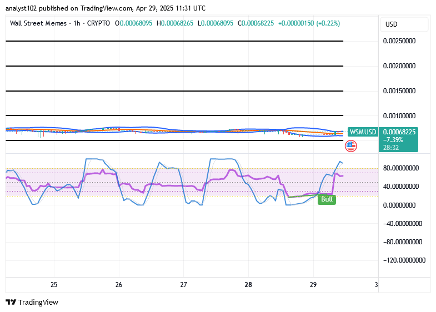Click the horizontal line at 0.00250000

[x=174, y=41]
